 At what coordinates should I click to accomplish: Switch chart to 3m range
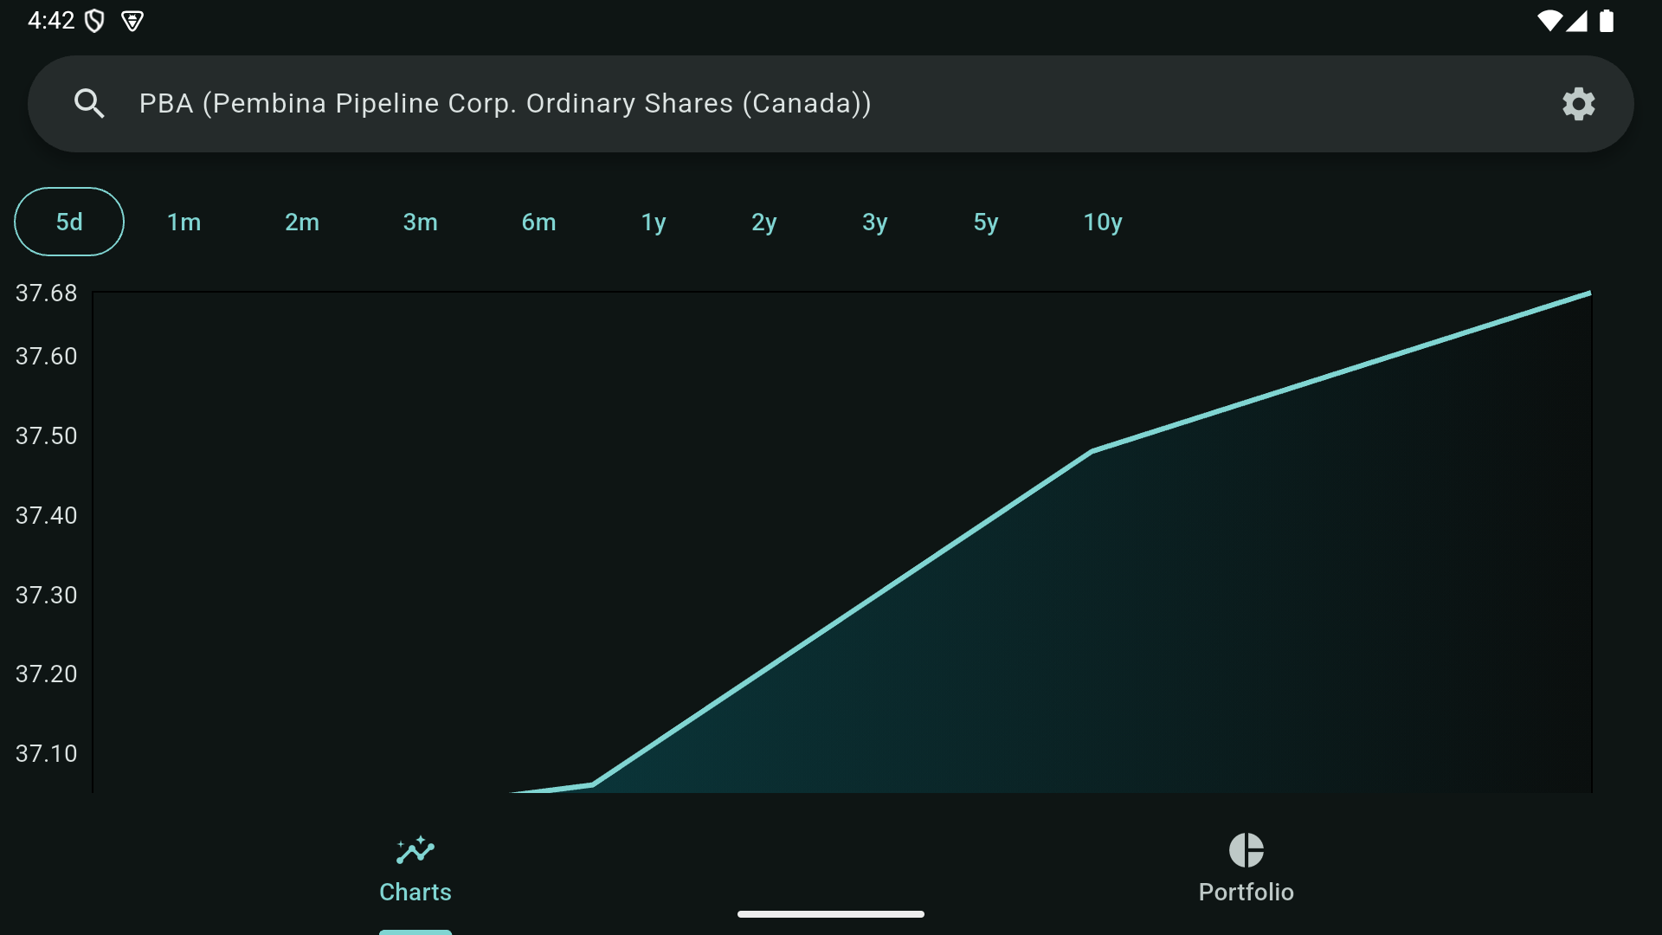(x=420, y=222)
